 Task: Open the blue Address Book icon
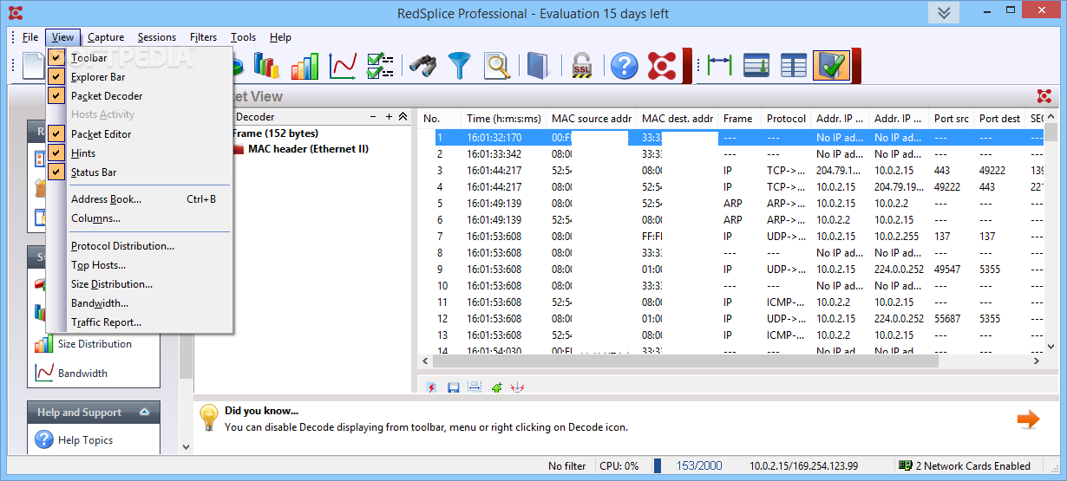538,66
